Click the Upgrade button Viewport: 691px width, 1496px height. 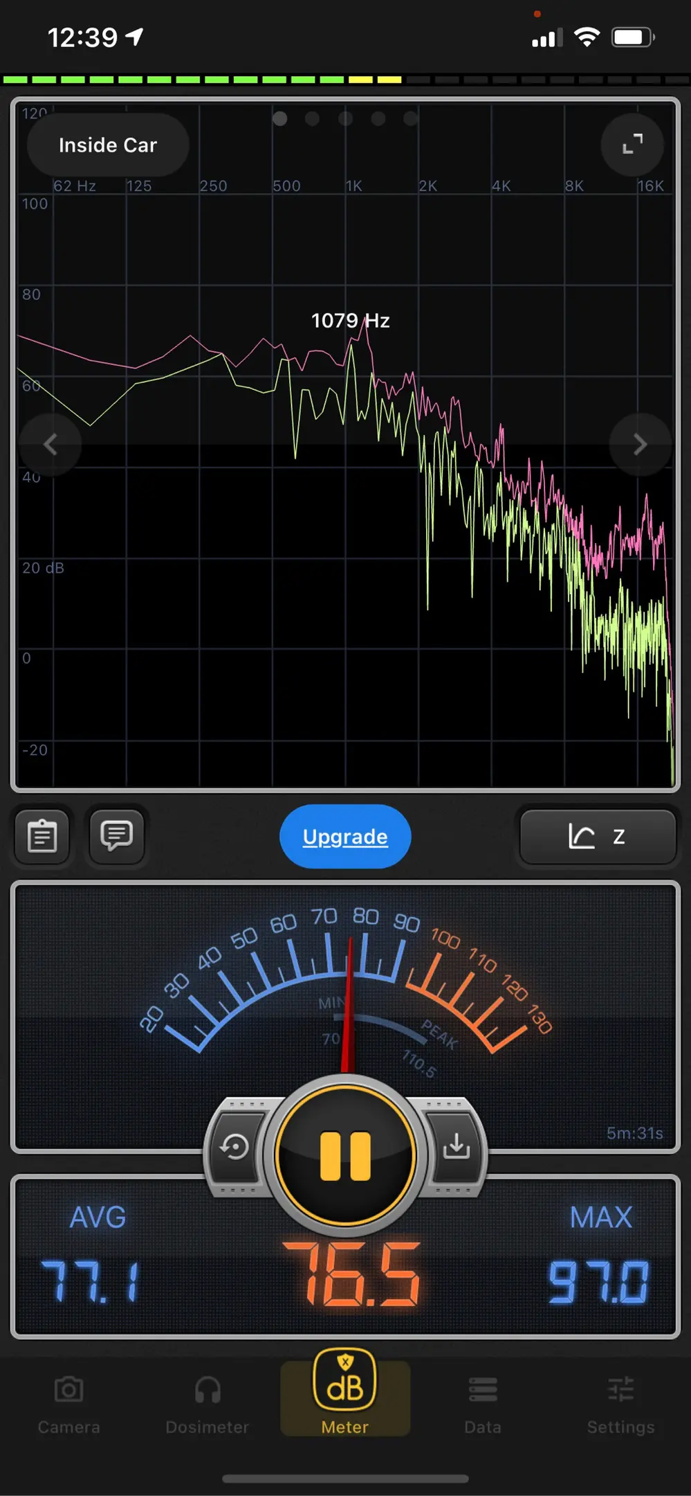[345, 837]
